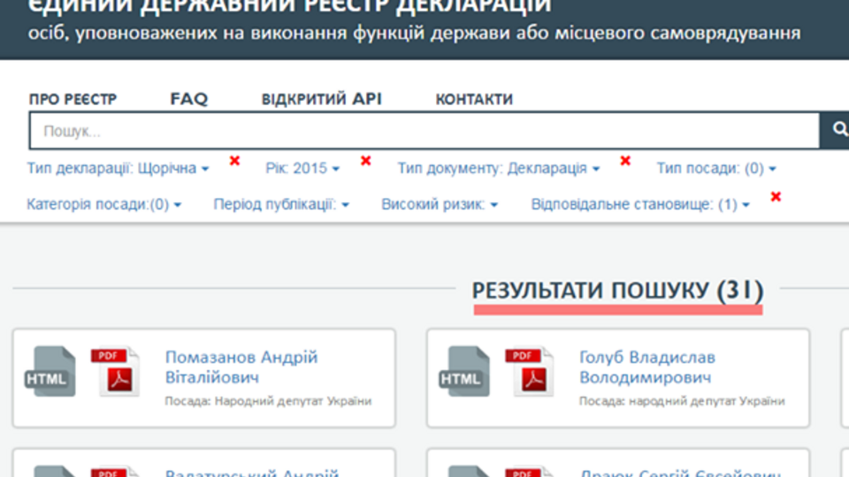Open PDF version of Помазанов Андрій declaration
Image resolution: width=849 pixels, height=477 pixels.
click(115, 372)
